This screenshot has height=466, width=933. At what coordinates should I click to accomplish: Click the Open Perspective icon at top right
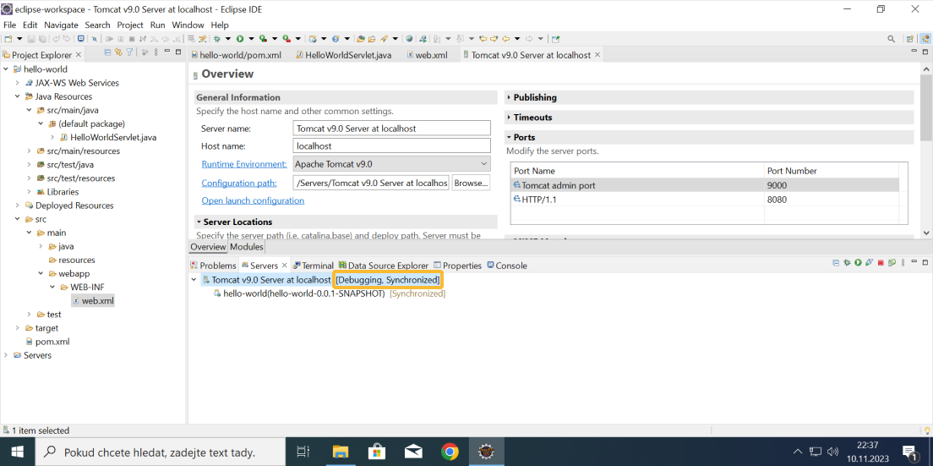click(x=910, y=39)
